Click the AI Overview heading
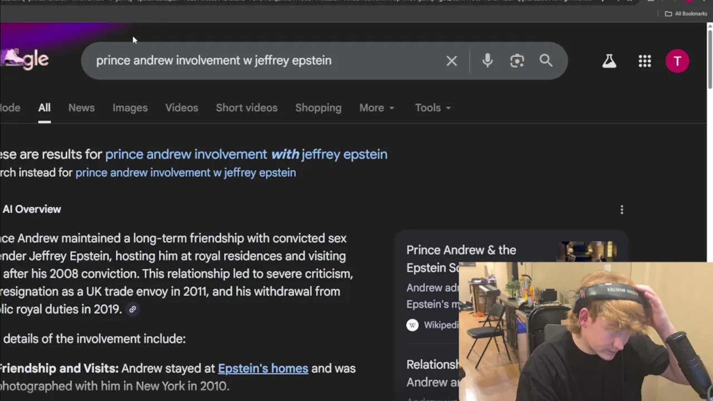 coord(32,209)
